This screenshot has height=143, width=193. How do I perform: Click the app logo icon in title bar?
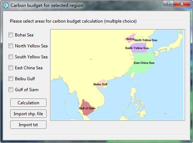pyautogui.click(x=6, y=5)
